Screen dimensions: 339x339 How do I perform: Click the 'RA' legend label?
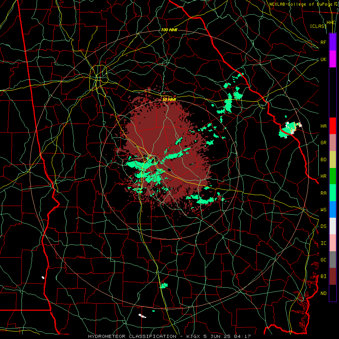(323, 193)
